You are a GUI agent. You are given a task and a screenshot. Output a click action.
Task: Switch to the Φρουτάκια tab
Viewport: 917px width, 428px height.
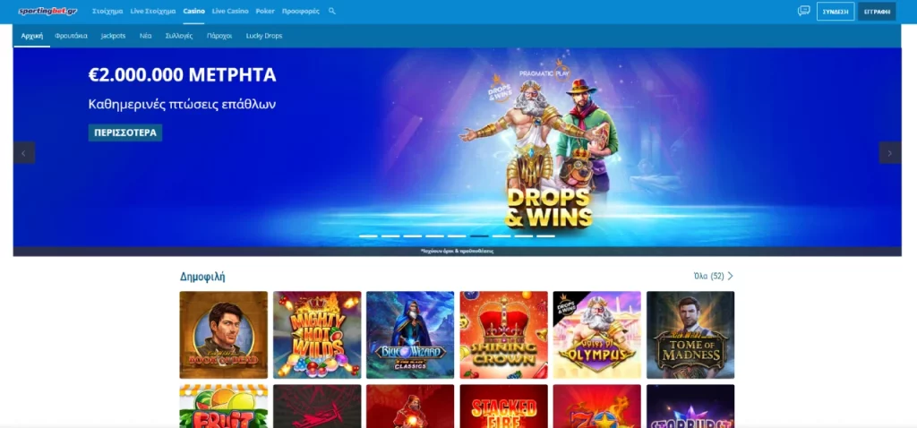coord(72,36)
